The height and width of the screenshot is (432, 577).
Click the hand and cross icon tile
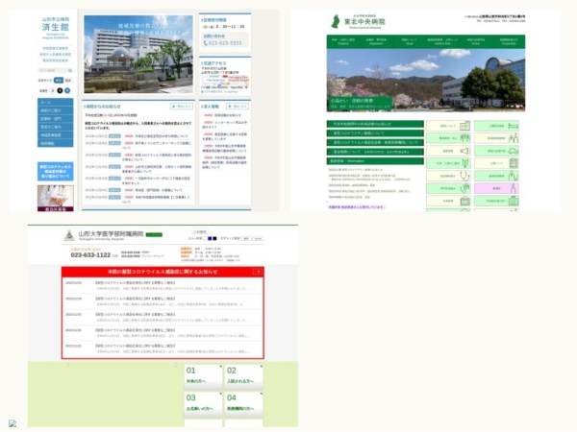tap(448, 188)
